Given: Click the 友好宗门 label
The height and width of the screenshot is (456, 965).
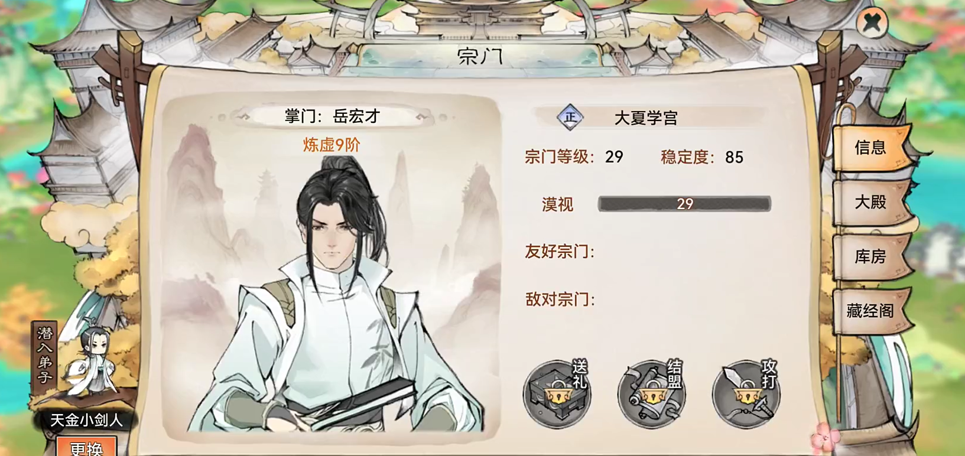Looking at the screenshot, I should [560, 252].
